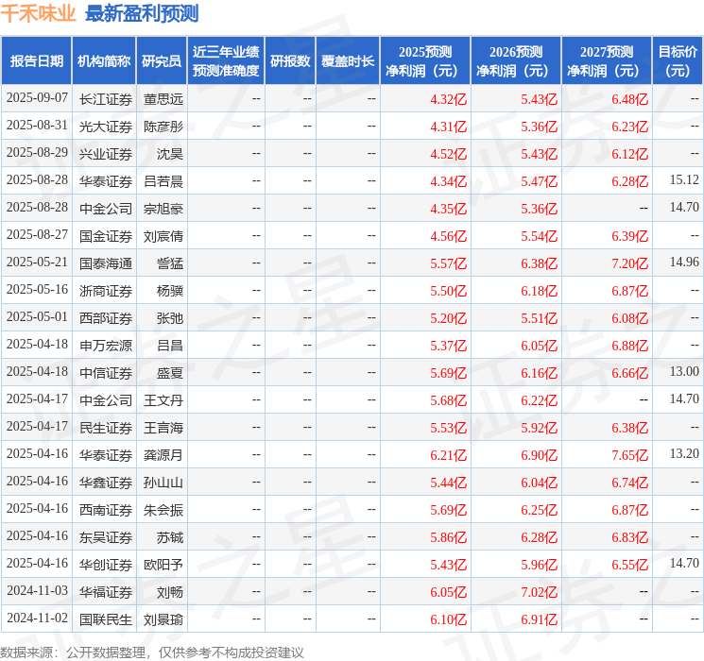Viewport: 704px width, 661px height.
Task: Select 华鑫证券 institution cell
Action: 106,482
